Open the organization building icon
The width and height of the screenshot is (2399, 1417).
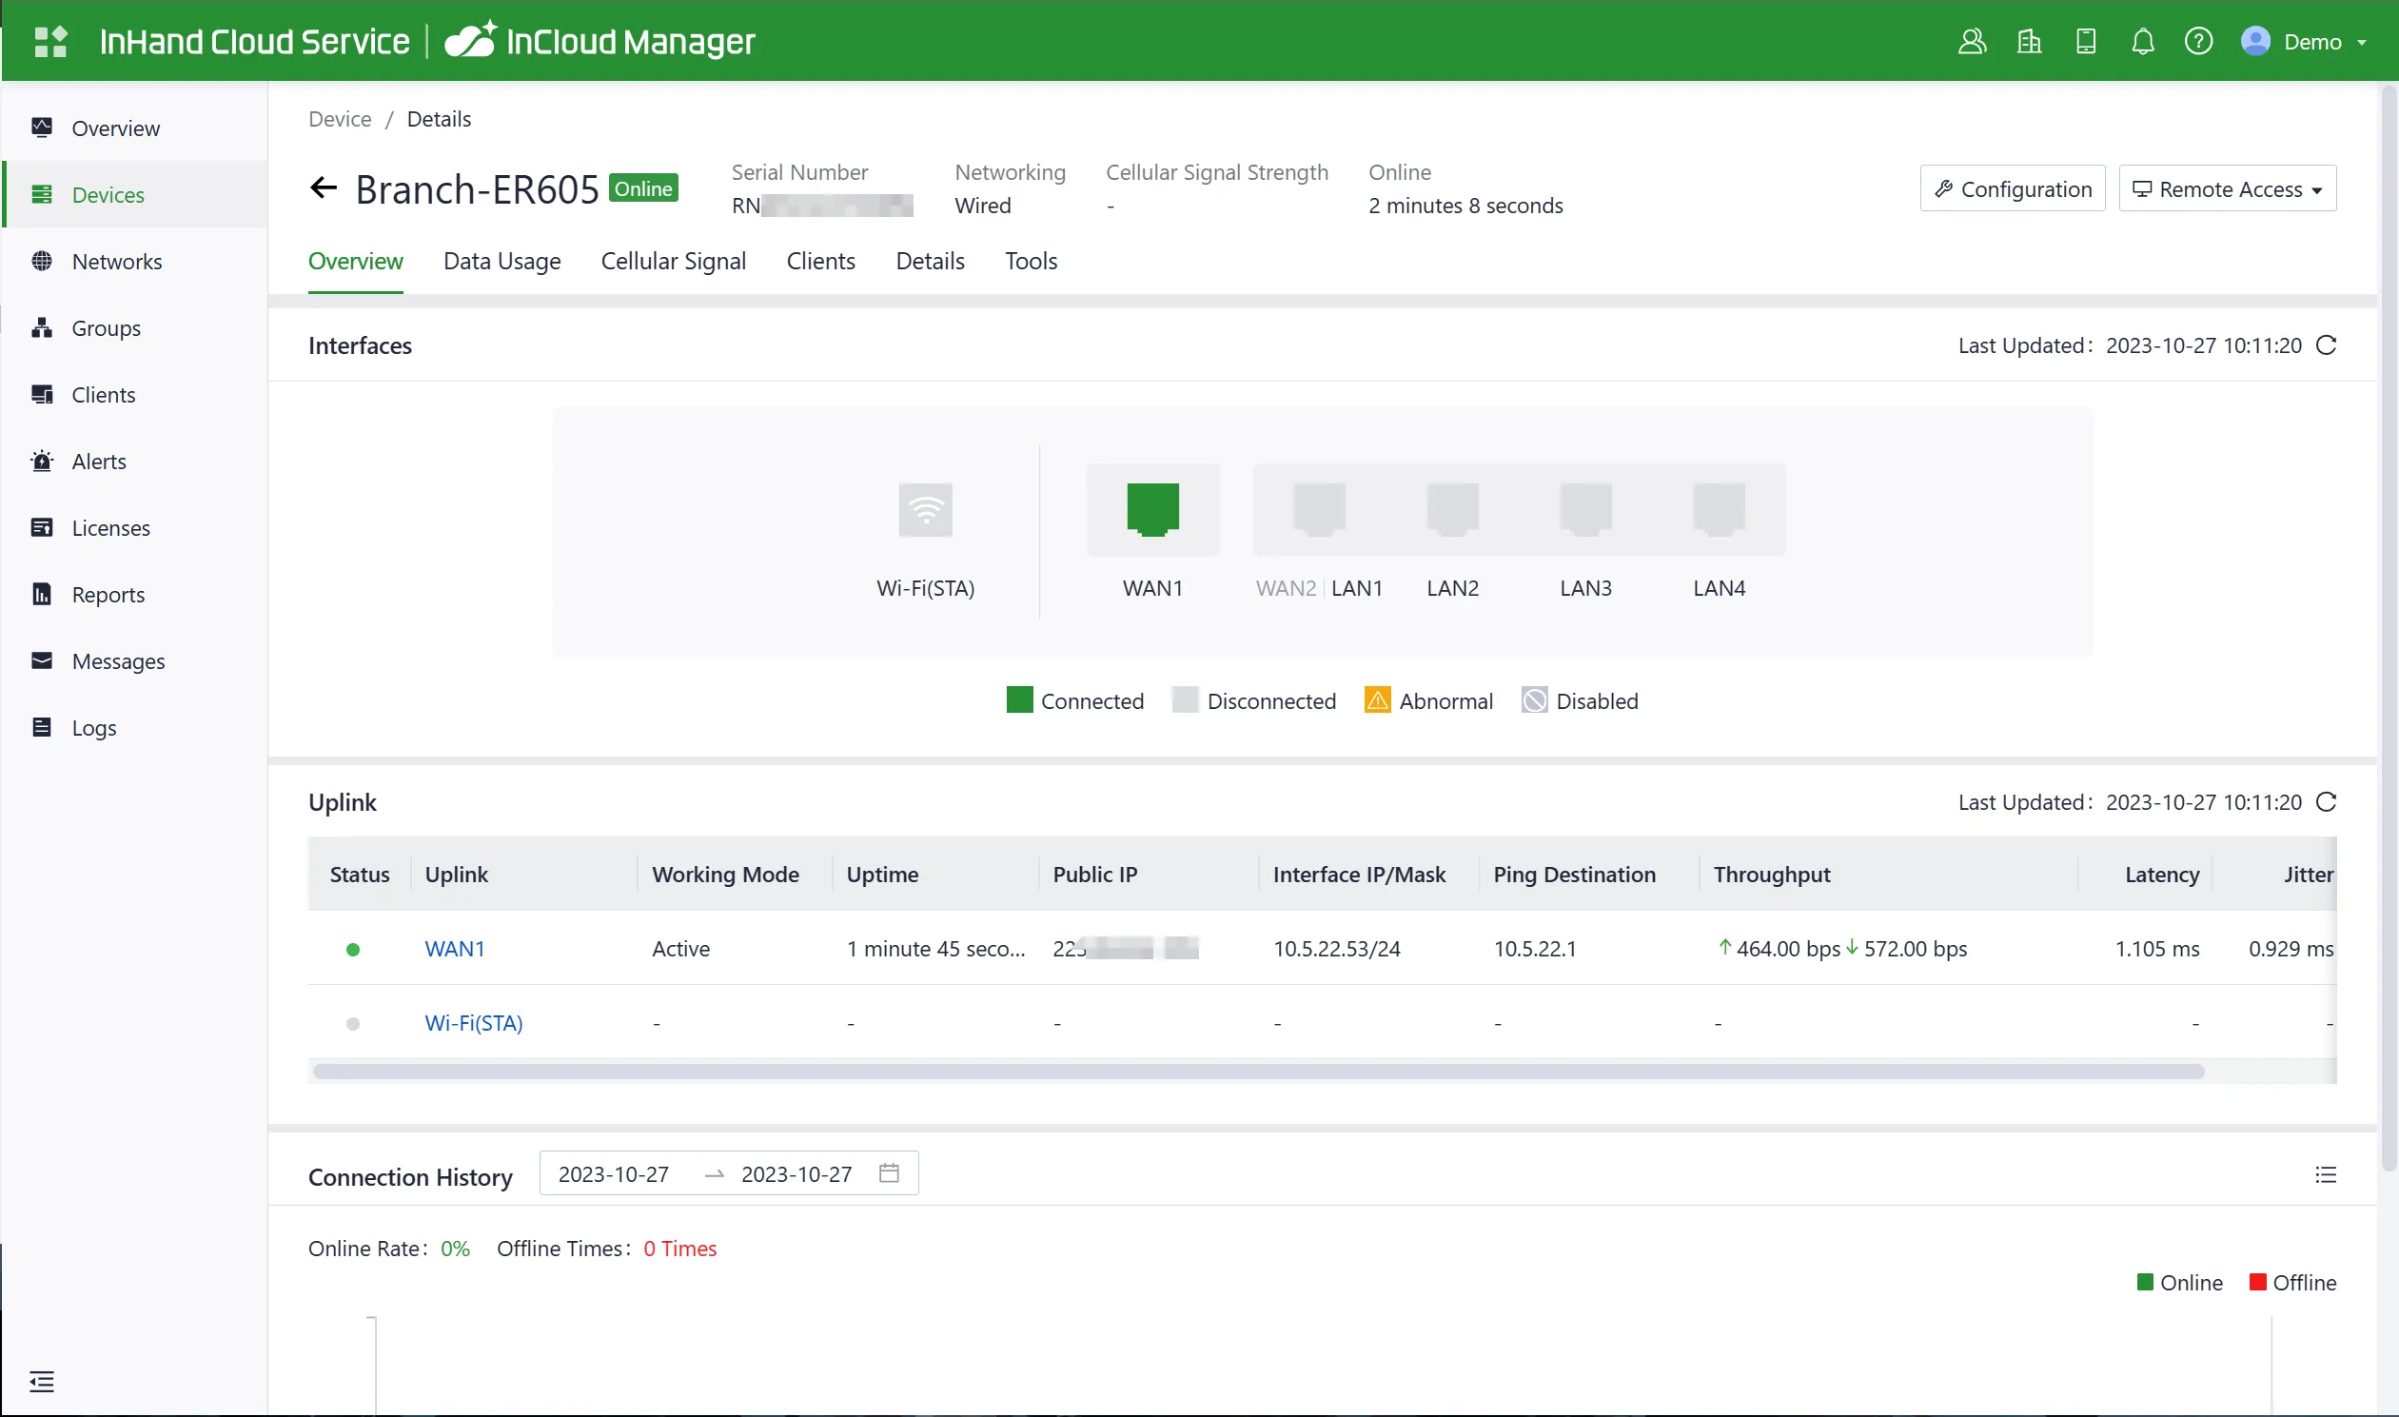[2029, 41]
